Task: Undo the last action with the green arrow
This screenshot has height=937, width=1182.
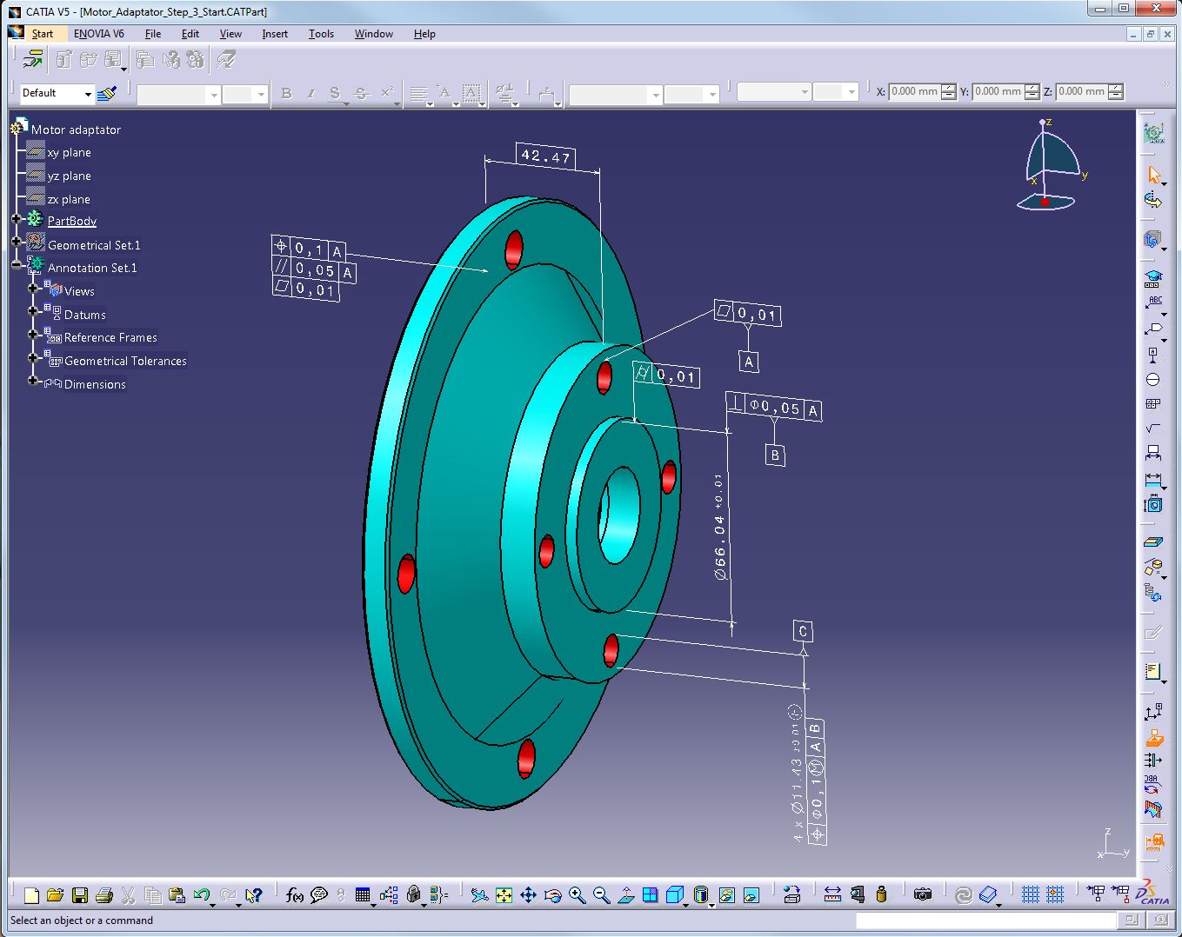Action: tap(202, 895)
